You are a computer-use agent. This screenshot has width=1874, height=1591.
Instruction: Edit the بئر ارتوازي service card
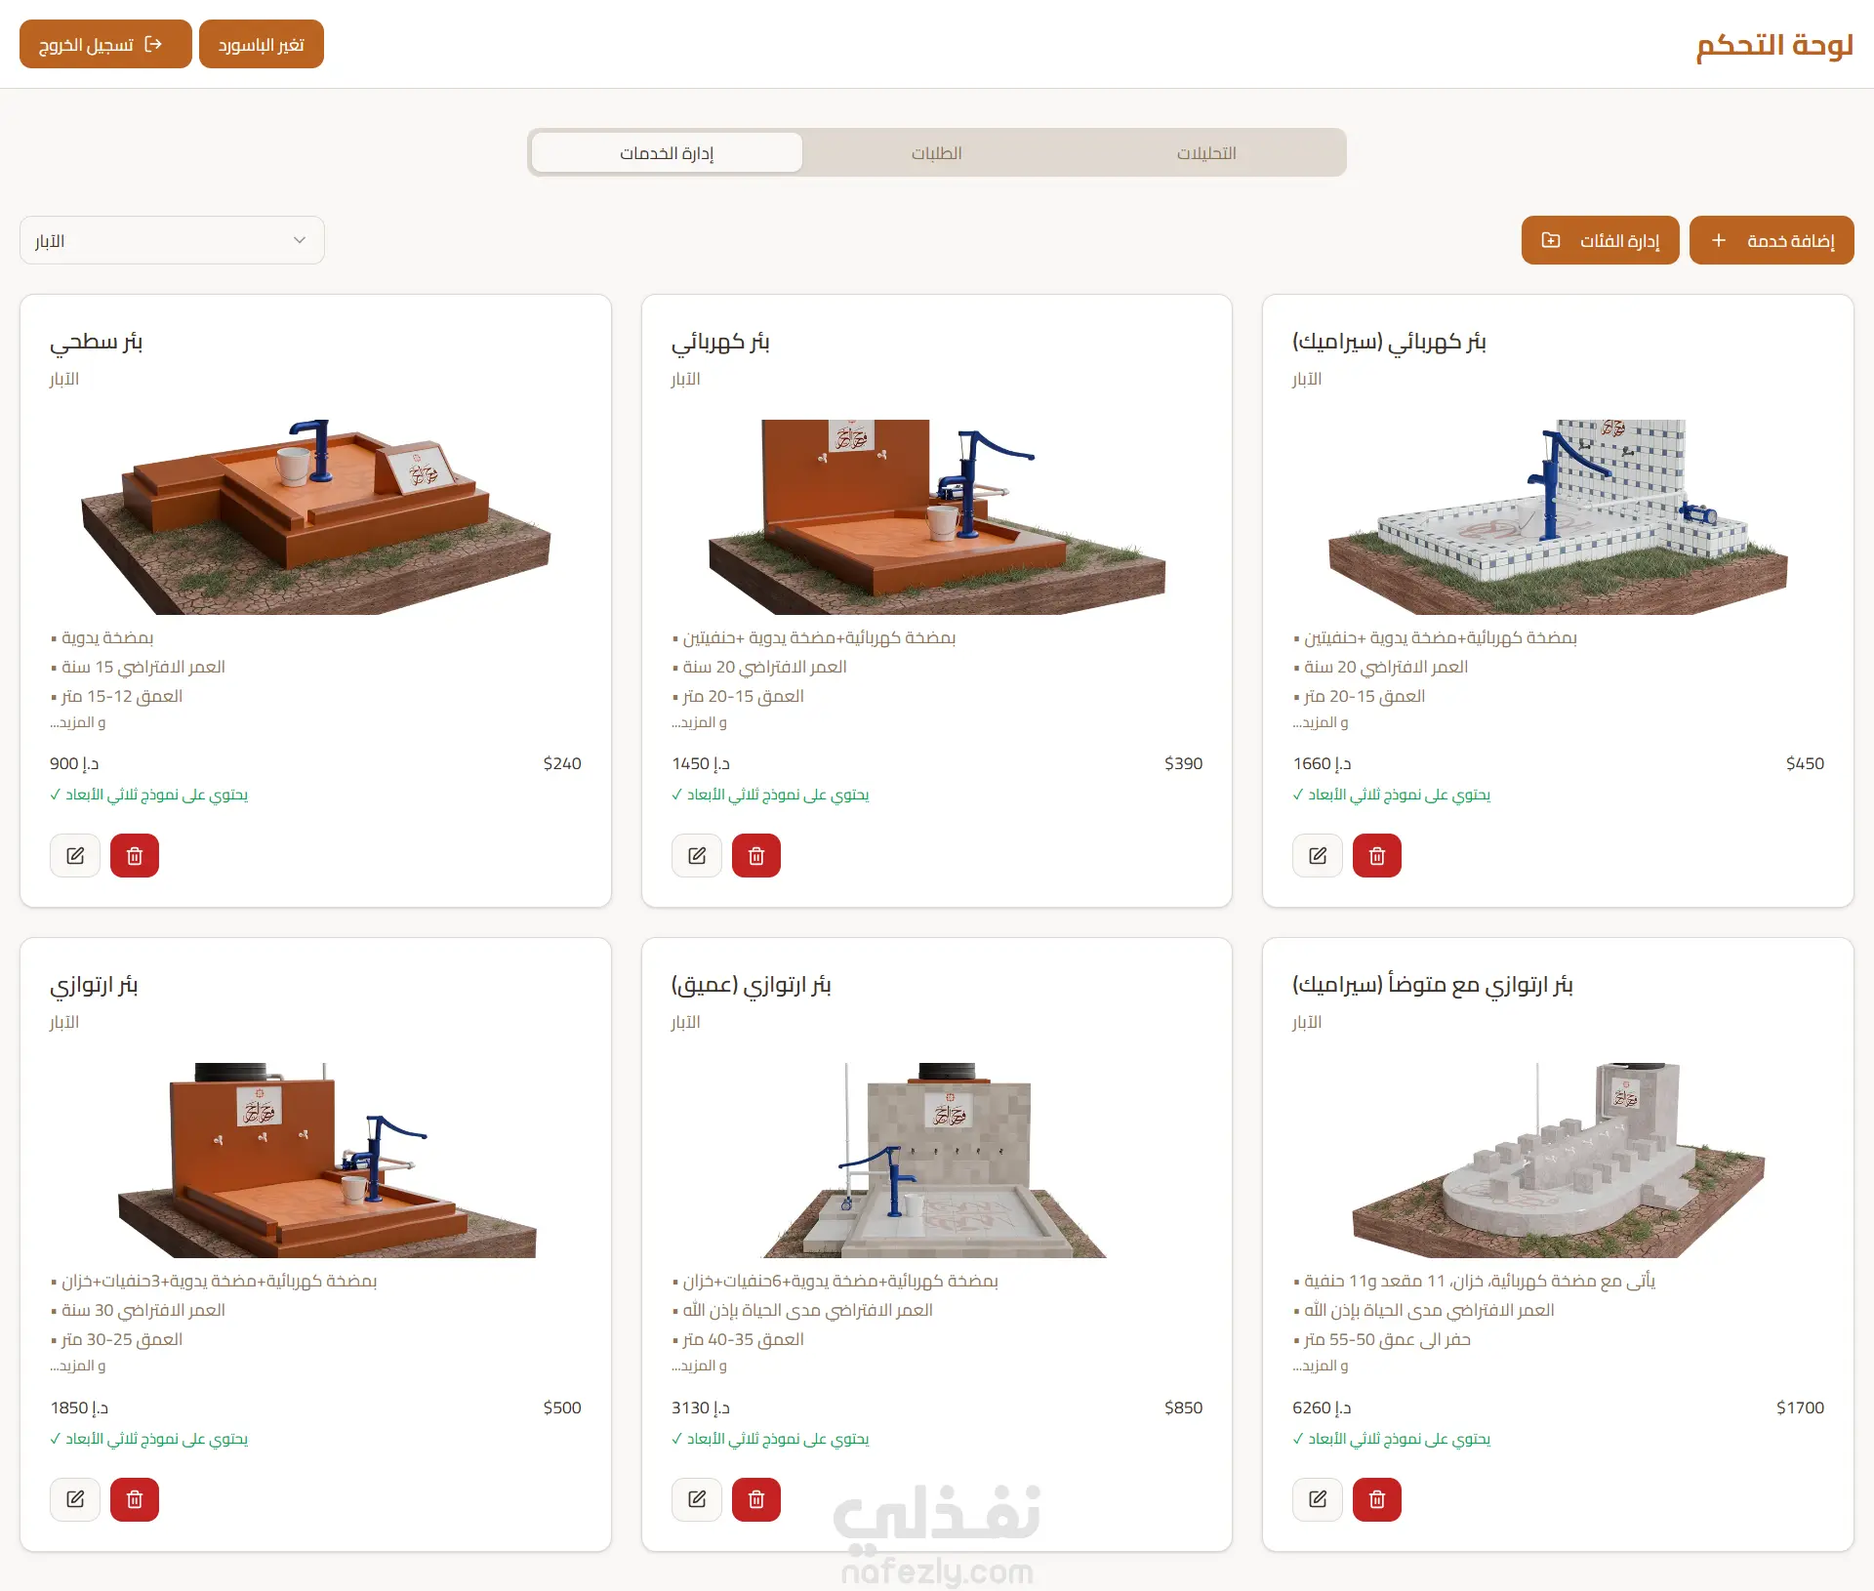75,1499
